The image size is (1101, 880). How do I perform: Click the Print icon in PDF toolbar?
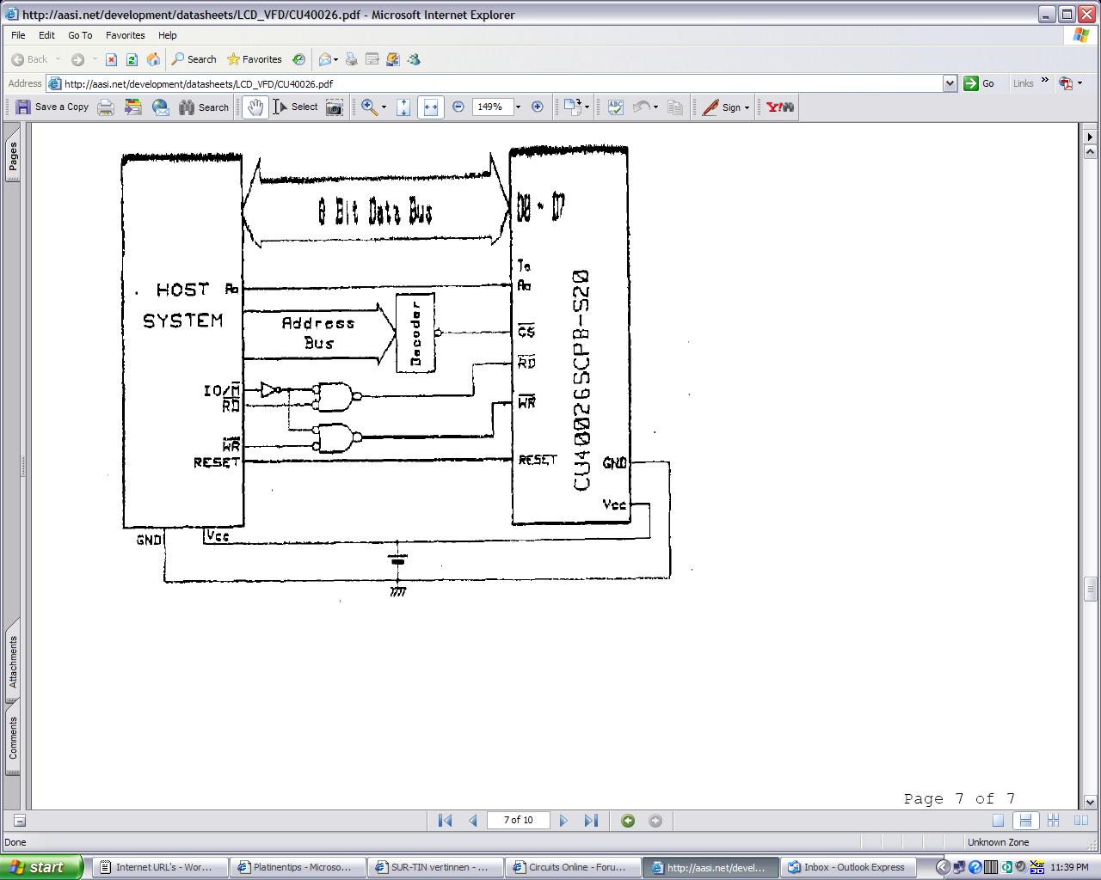click(106, 107)
